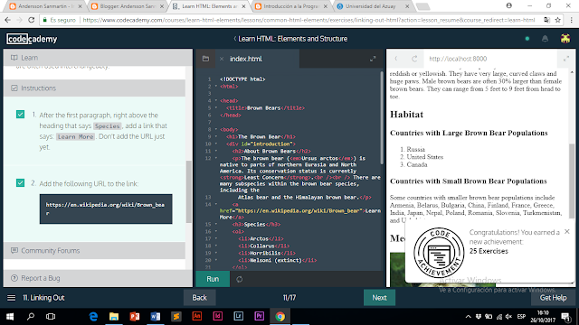579x325 pixels.
Task: Open the user avatar profile icon
Action: 565,39
